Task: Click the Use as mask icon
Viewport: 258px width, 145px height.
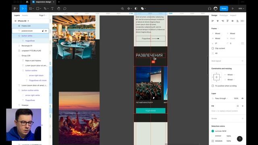Action: (136, 8)
